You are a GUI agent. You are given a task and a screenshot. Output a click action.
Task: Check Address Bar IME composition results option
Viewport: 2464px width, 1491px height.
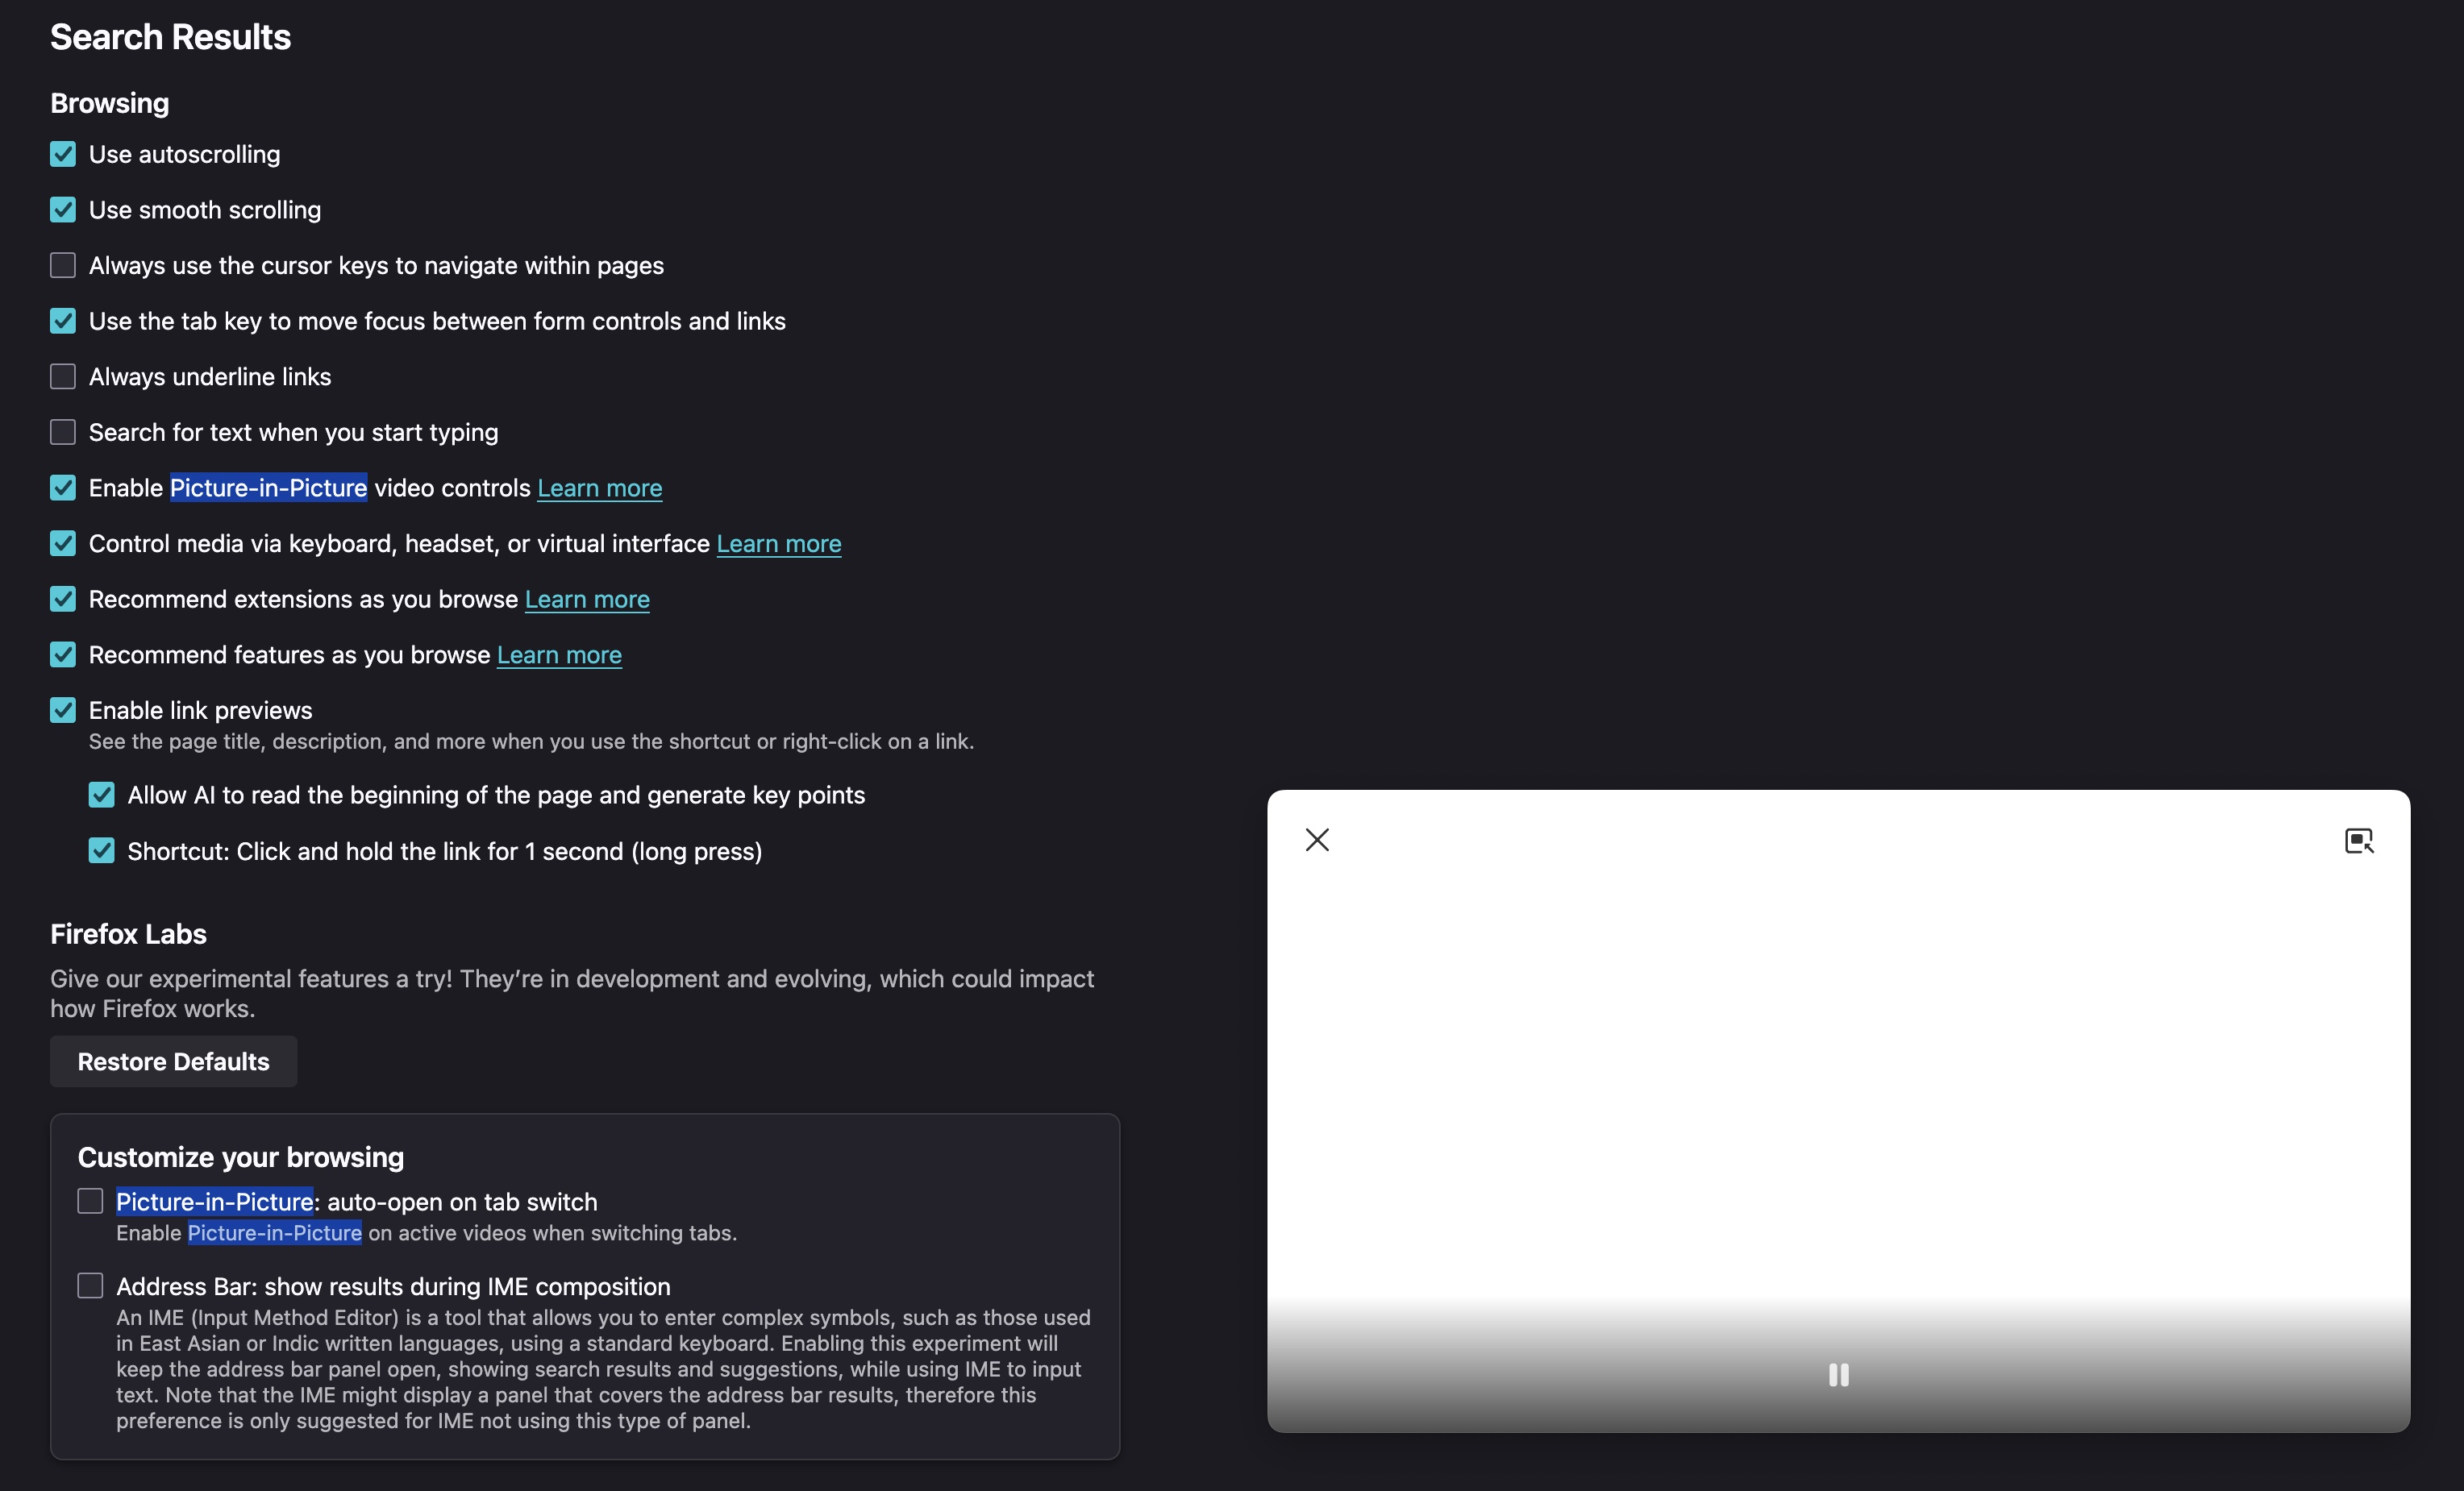(90, 1286)
